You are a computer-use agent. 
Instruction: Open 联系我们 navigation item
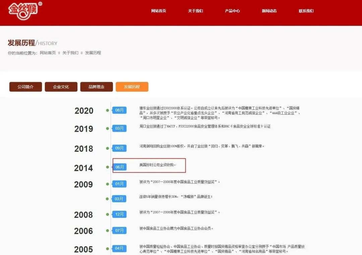click(306, 11)
